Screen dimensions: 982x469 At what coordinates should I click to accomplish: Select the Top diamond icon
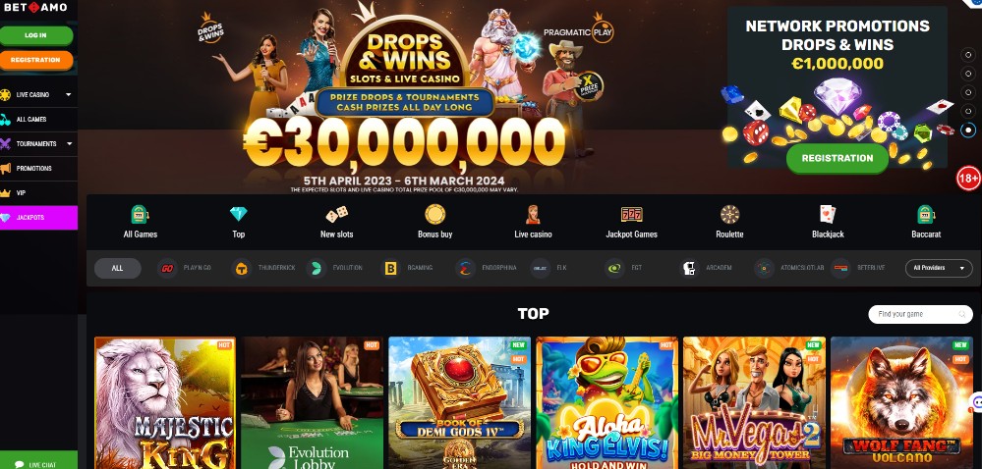[239, 214]
